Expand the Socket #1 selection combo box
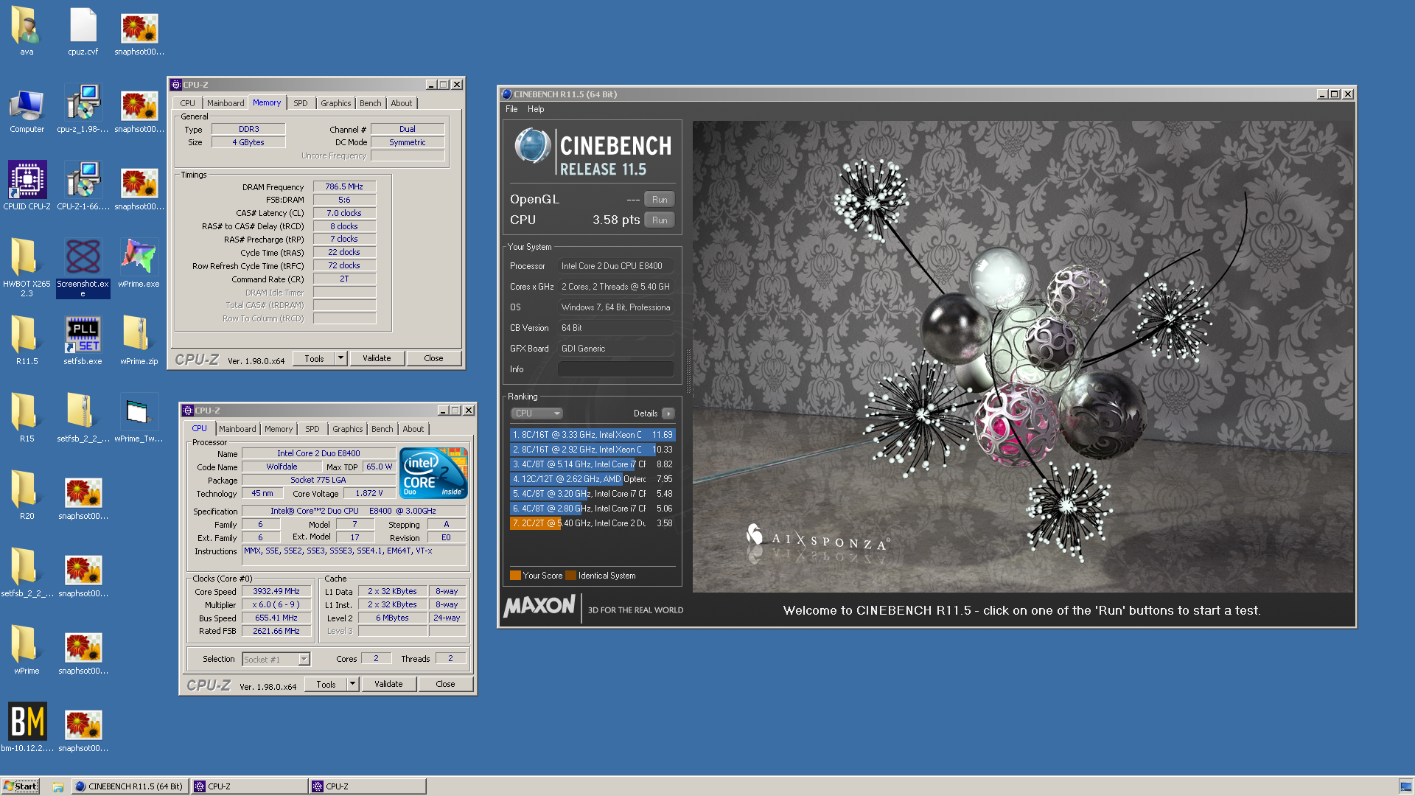 point(304,660)
